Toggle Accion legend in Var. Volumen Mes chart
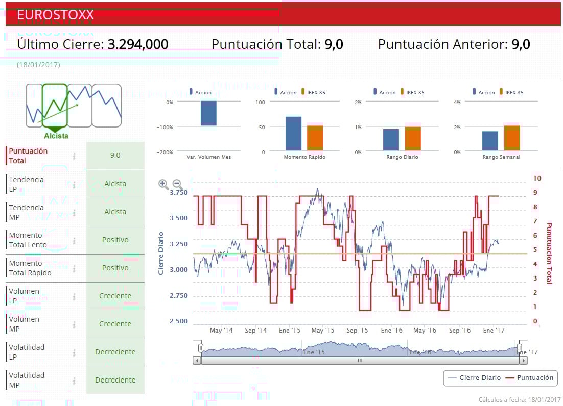 (x=200, y=92)
